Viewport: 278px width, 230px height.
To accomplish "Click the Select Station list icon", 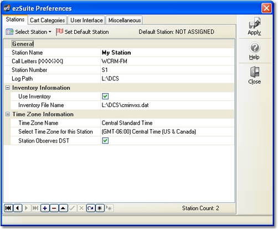I will point(9,32).
